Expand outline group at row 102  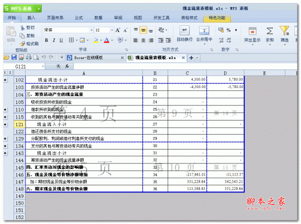click(6, 80)
